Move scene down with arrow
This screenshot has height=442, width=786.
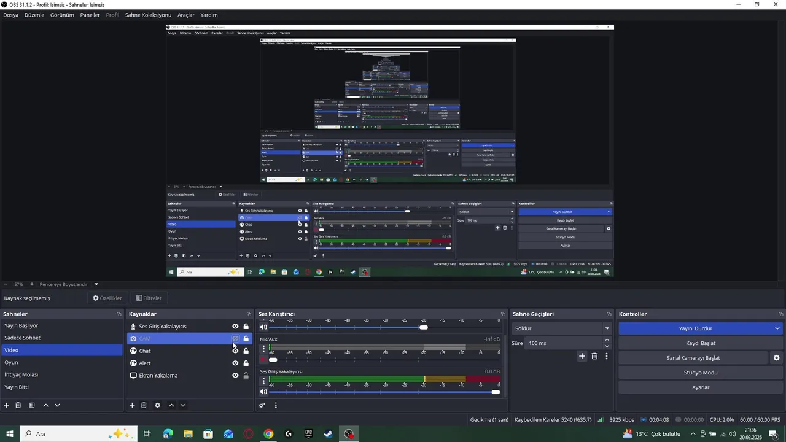[x=57, y=405]
